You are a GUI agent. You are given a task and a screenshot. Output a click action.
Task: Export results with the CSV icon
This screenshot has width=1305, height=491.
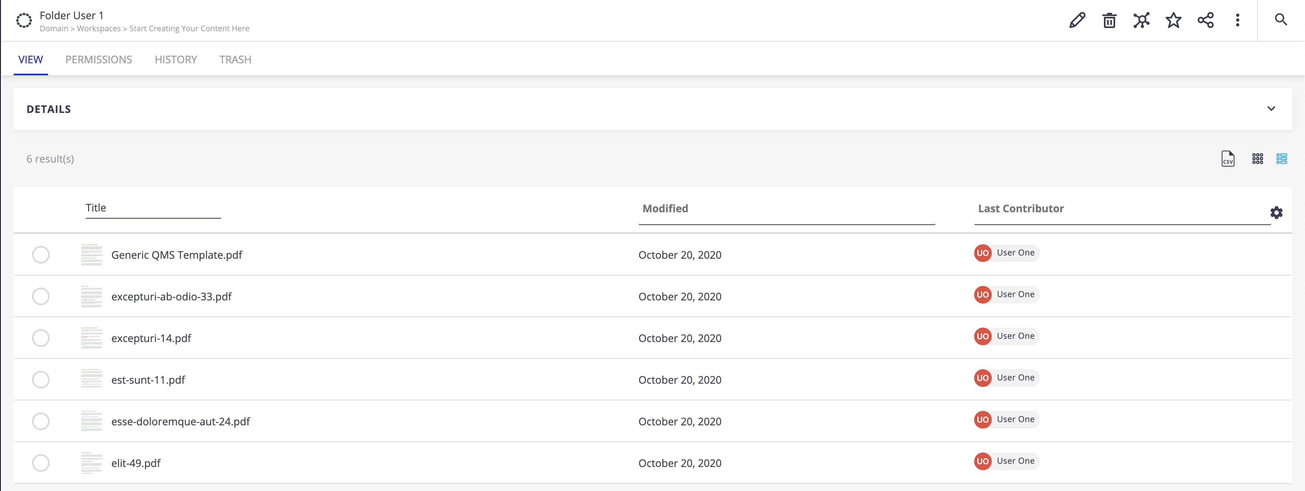(1227, 159)
